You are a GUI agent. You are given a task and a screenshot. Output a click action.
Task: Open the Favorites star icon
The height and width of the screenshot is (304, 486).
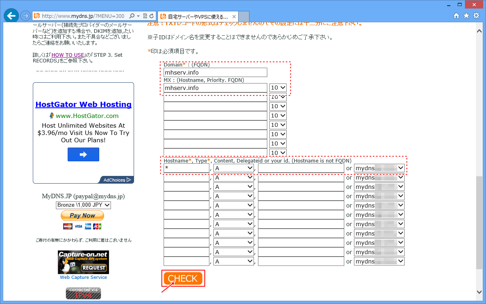[x=466, y=16]
